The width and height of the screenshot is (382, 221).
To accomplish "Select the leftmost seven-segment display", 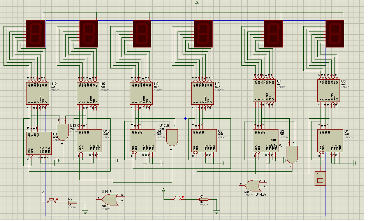I will coord(35,34).
